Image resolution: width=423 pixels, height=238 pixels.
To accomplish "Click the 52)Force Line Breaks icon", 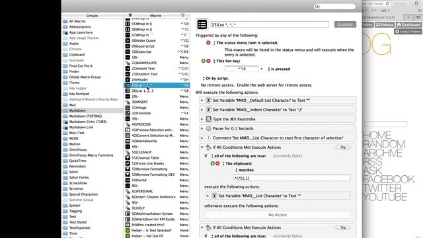I will click(x=128, y=163).
